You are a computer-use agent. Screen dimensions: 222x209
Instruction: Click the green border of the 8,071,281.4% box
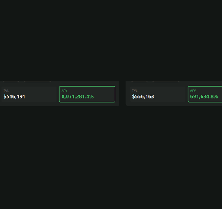[x=87, y=86]
